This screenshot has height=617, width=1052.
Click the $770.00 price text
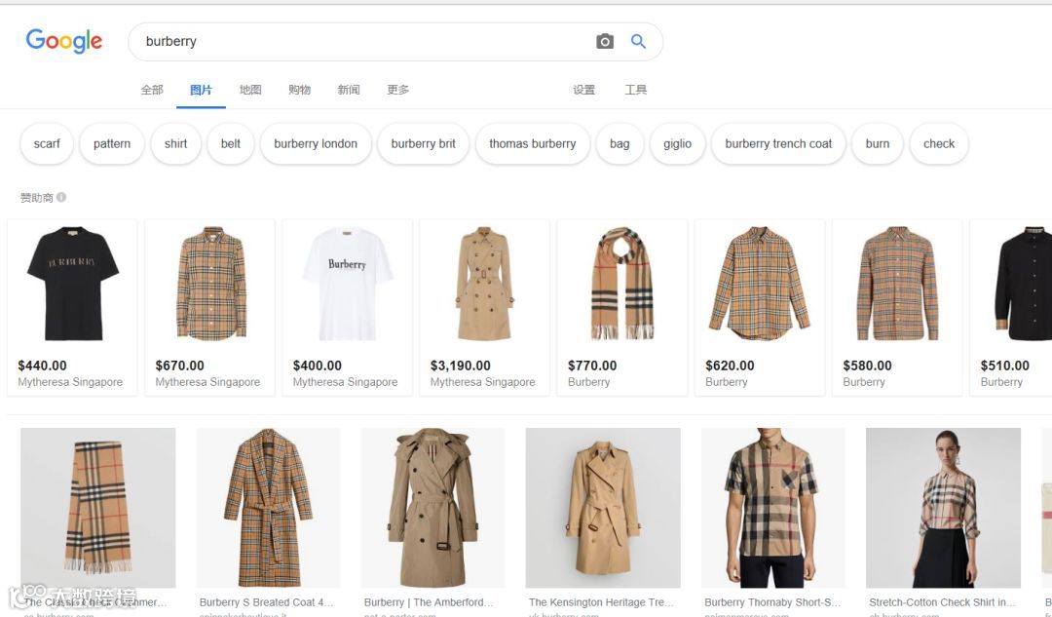coord(592,366)
